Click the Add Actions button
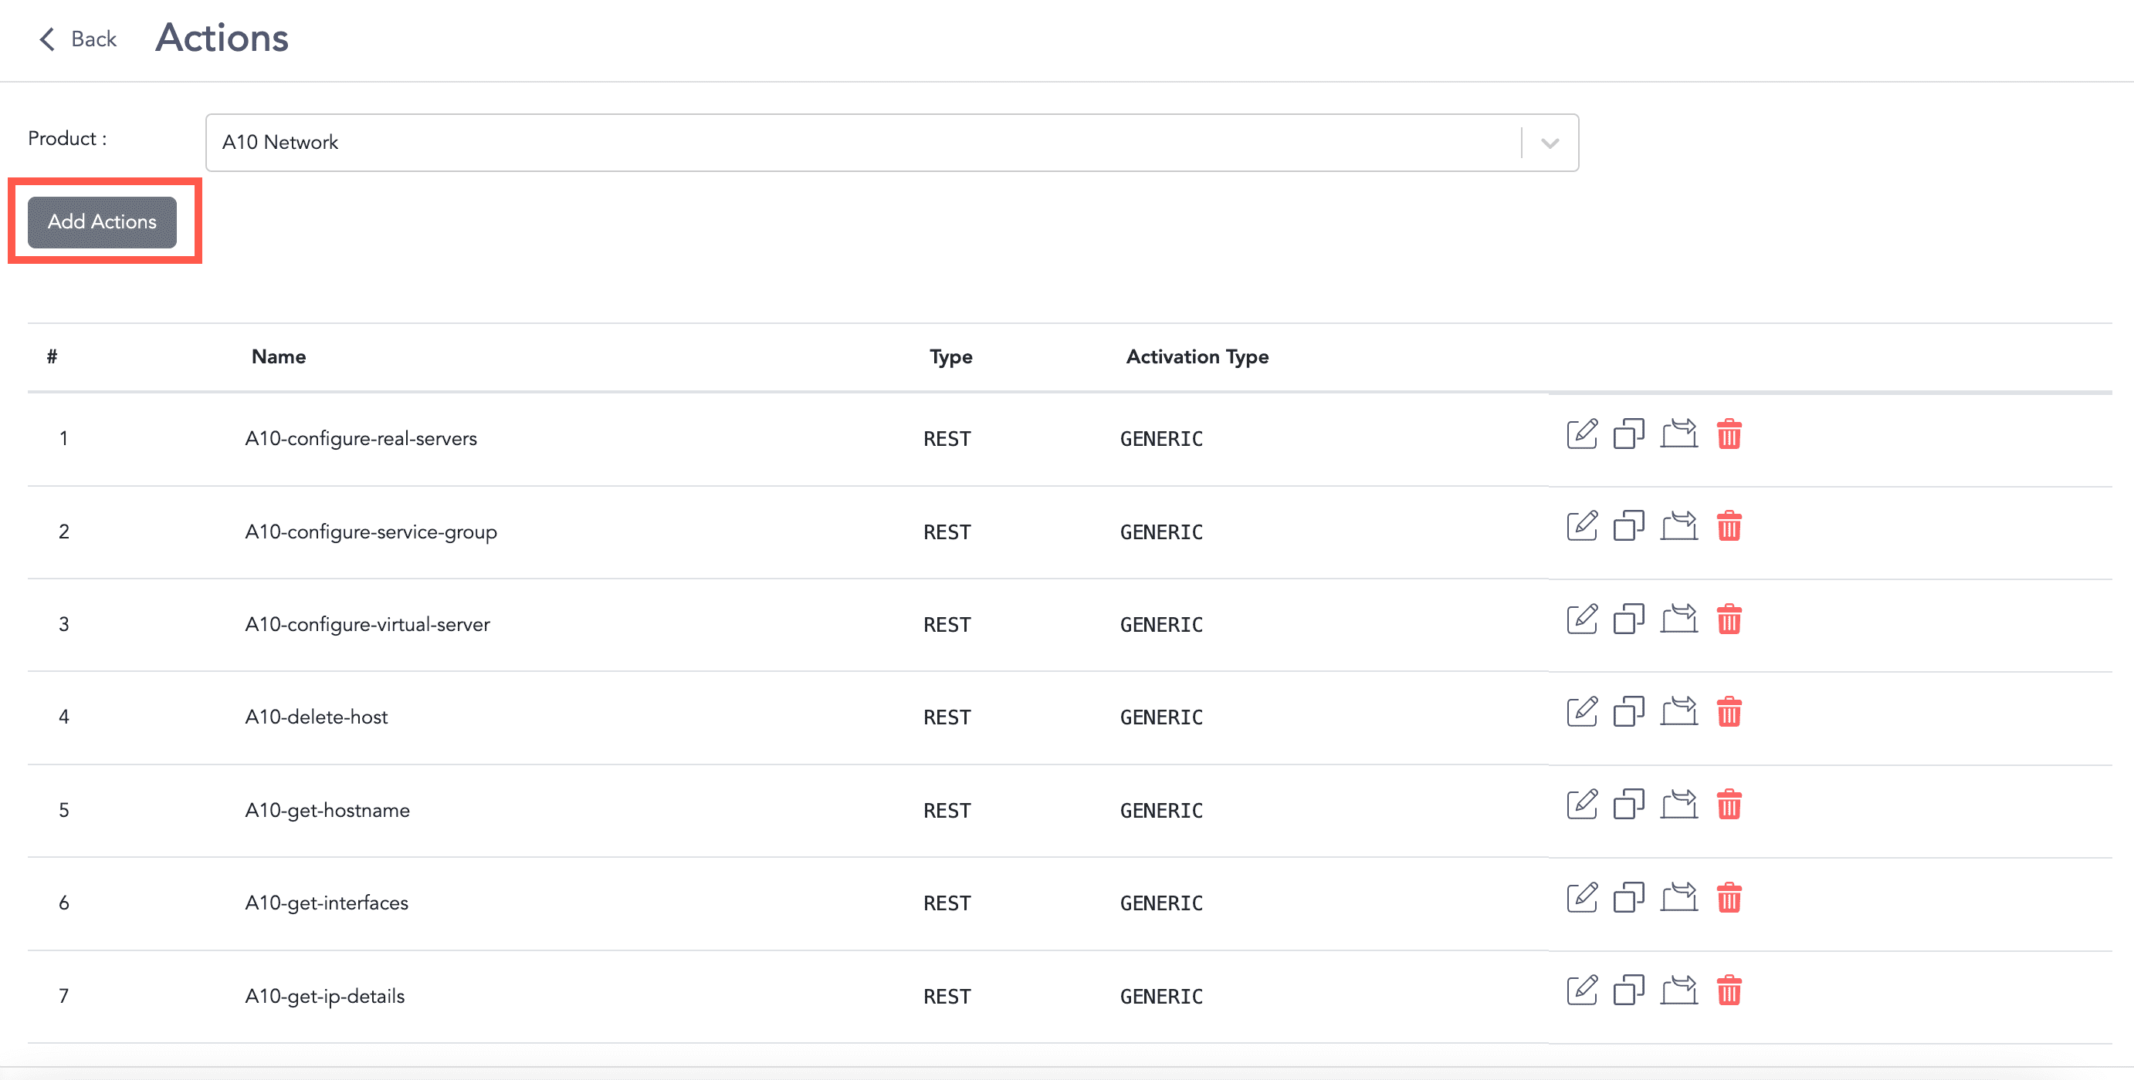The width and height of the screenshot is (2134, 1080). point(101,222)
